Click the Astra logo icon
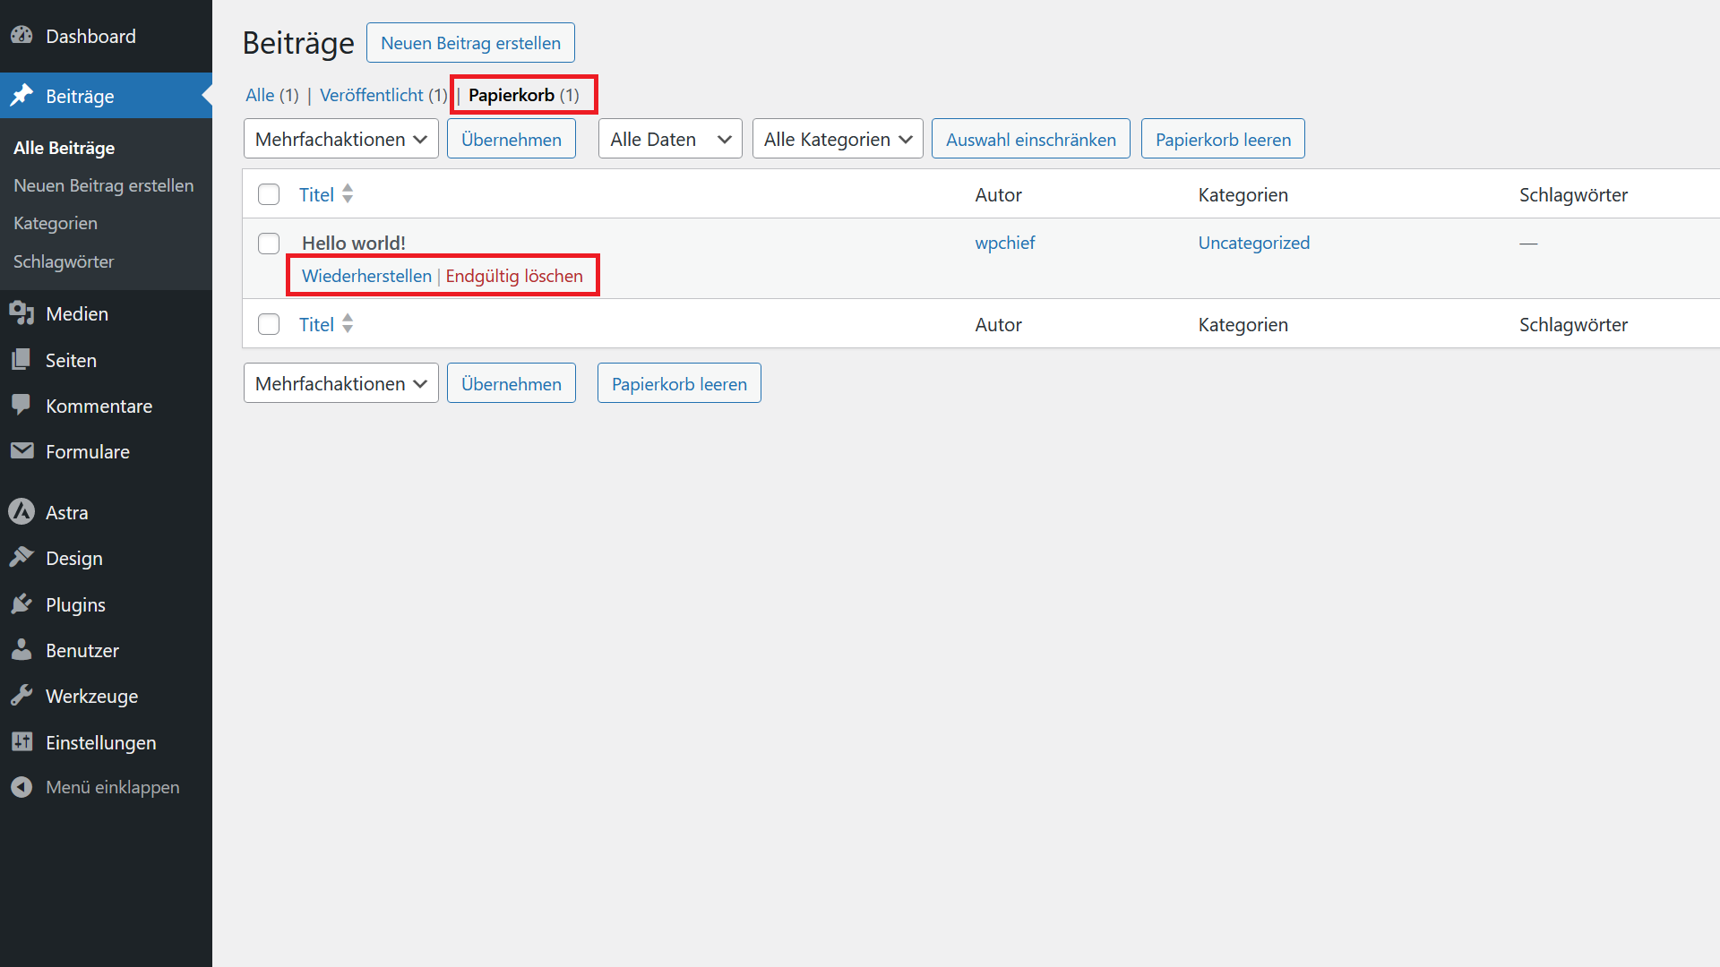Viewport: 1720px width, 967px height. tap(21, 512)
